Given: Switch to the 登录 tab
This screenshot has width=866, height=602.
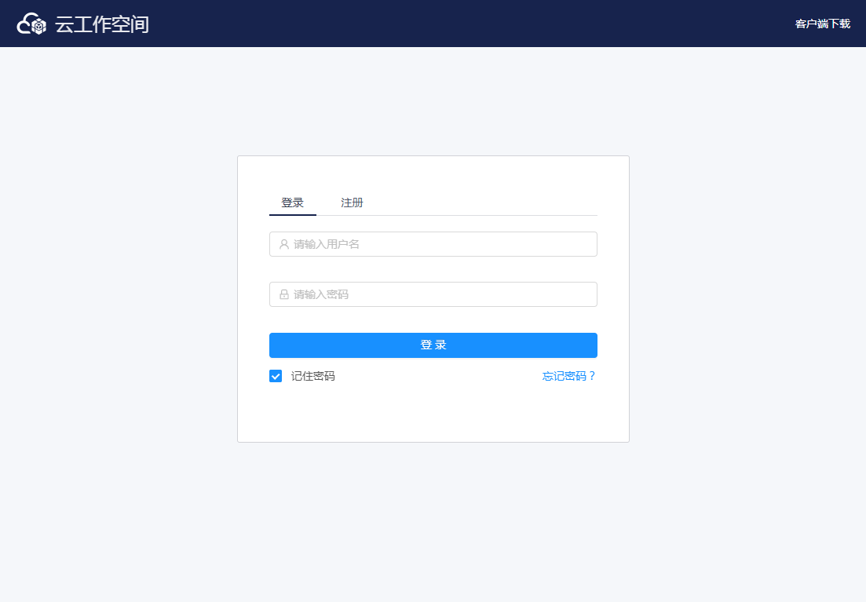Looking at the screenshot, I should click(x=292, y=202).
